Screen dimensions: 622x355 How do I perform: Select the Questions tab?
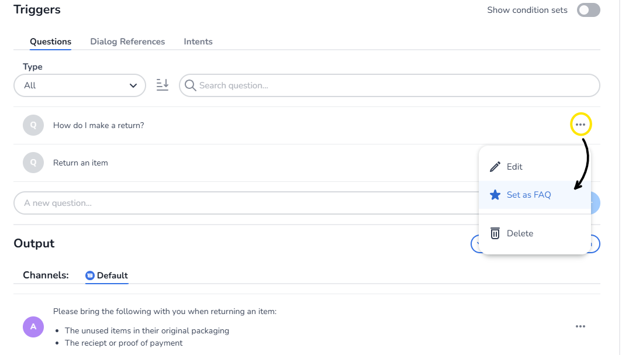[50, 42]
